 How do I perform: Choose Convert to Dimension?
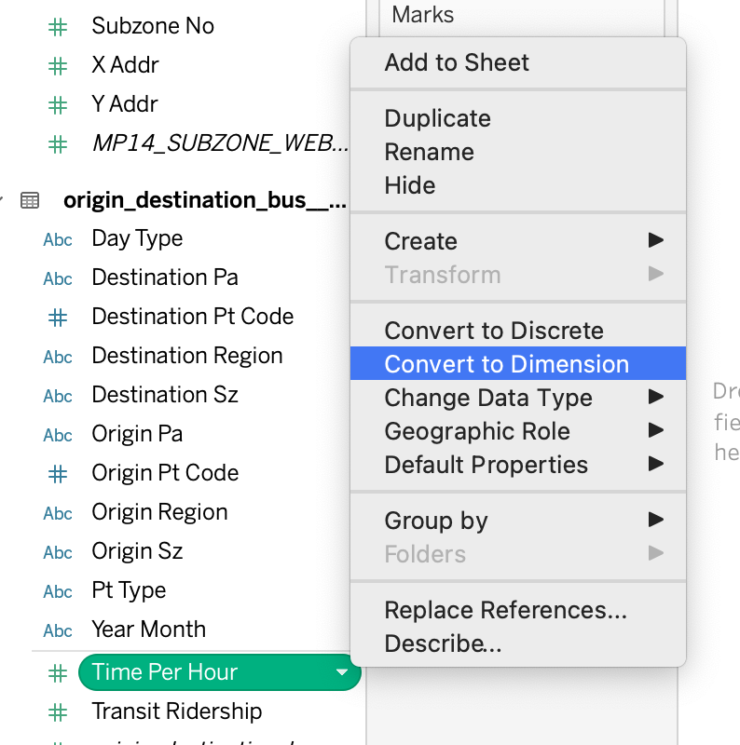(506, 364)
